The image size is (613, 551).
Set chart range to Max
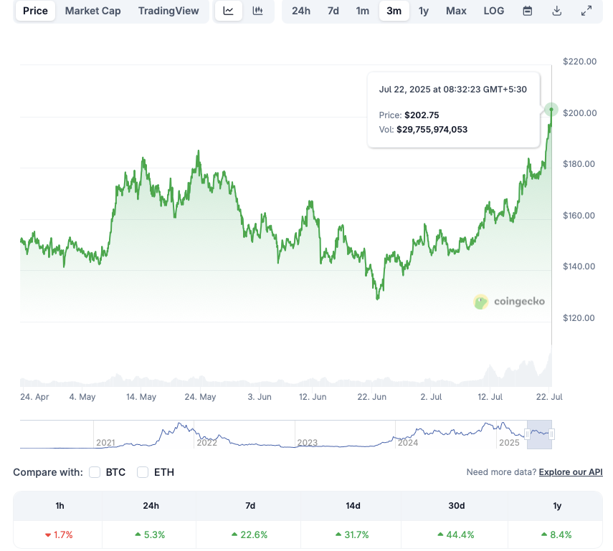tap(456, 11)
